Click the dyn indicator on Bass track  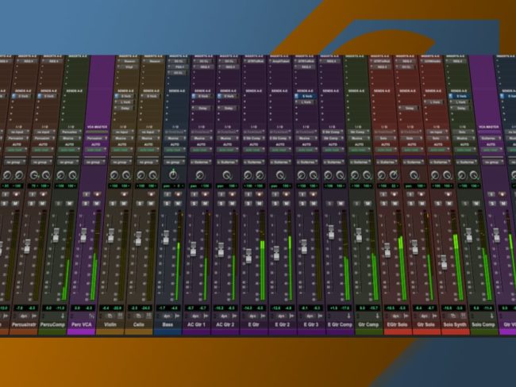(x=168, y=316)
